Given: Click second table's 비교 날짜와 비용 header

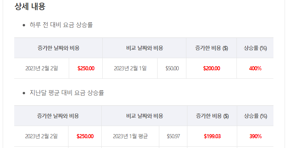Looking at the screenshot, I should [144, 116].
